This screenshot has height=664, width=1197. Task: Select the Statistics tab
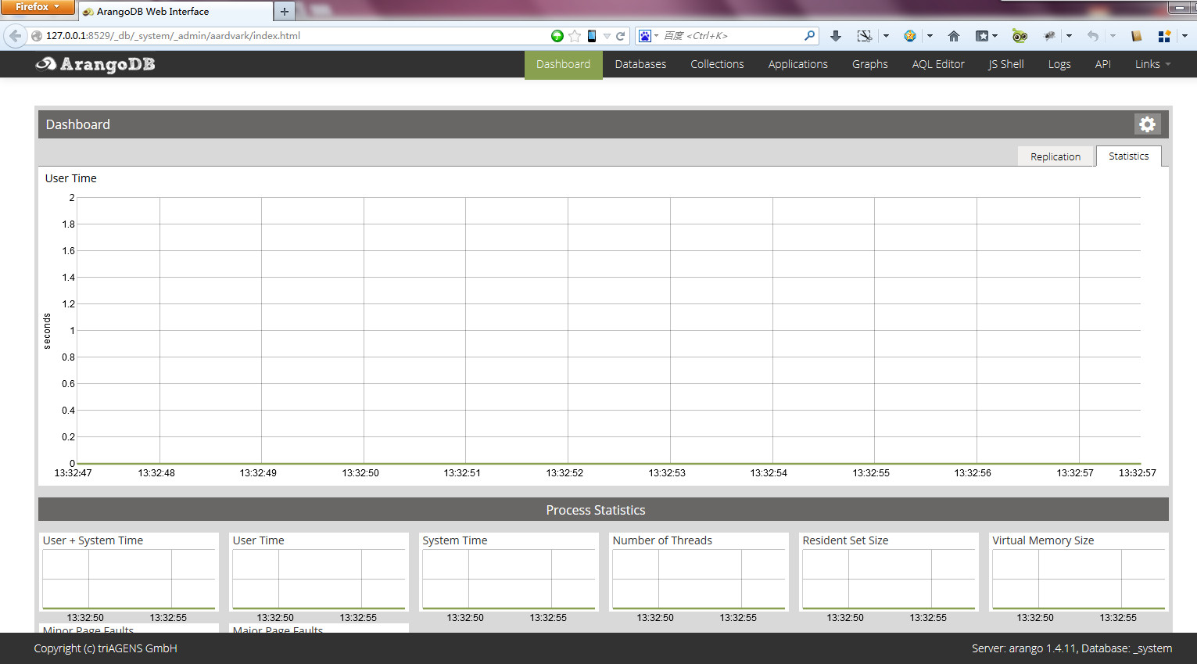pos(1128,156)
